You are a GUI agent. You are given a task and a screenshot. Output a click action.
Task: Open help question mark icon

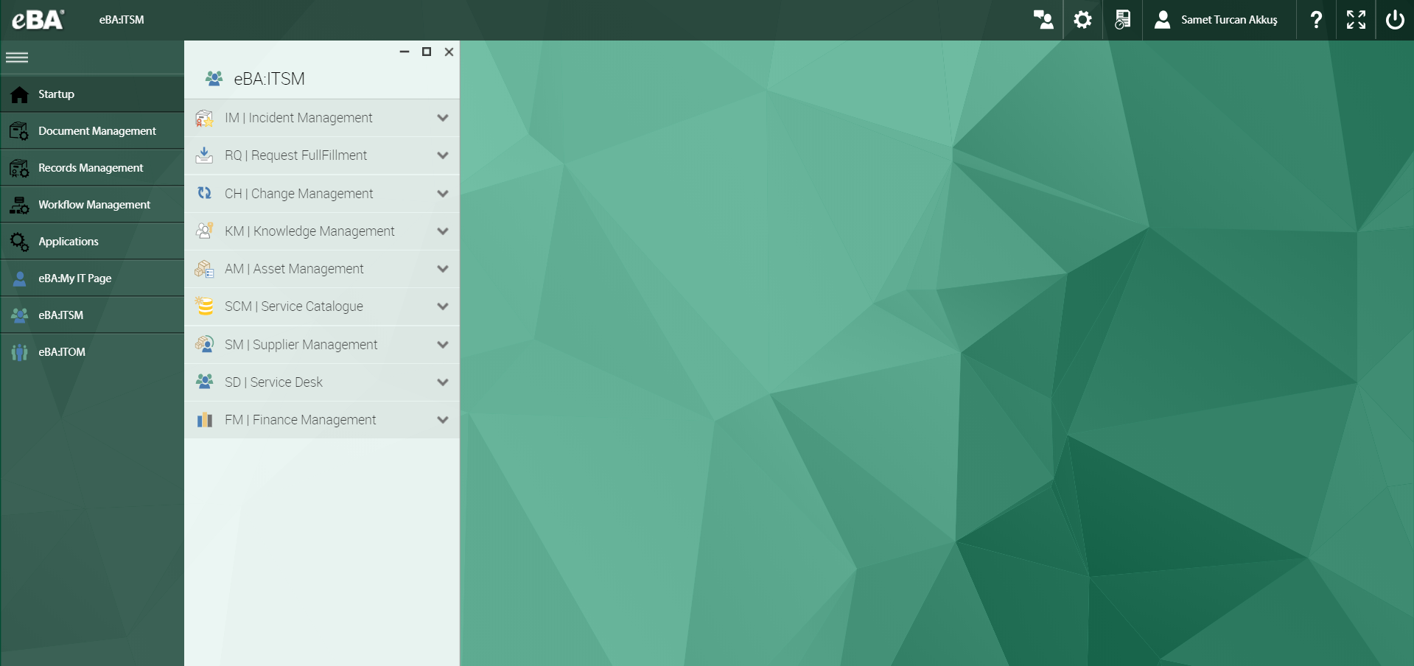tap(1316, 20)
